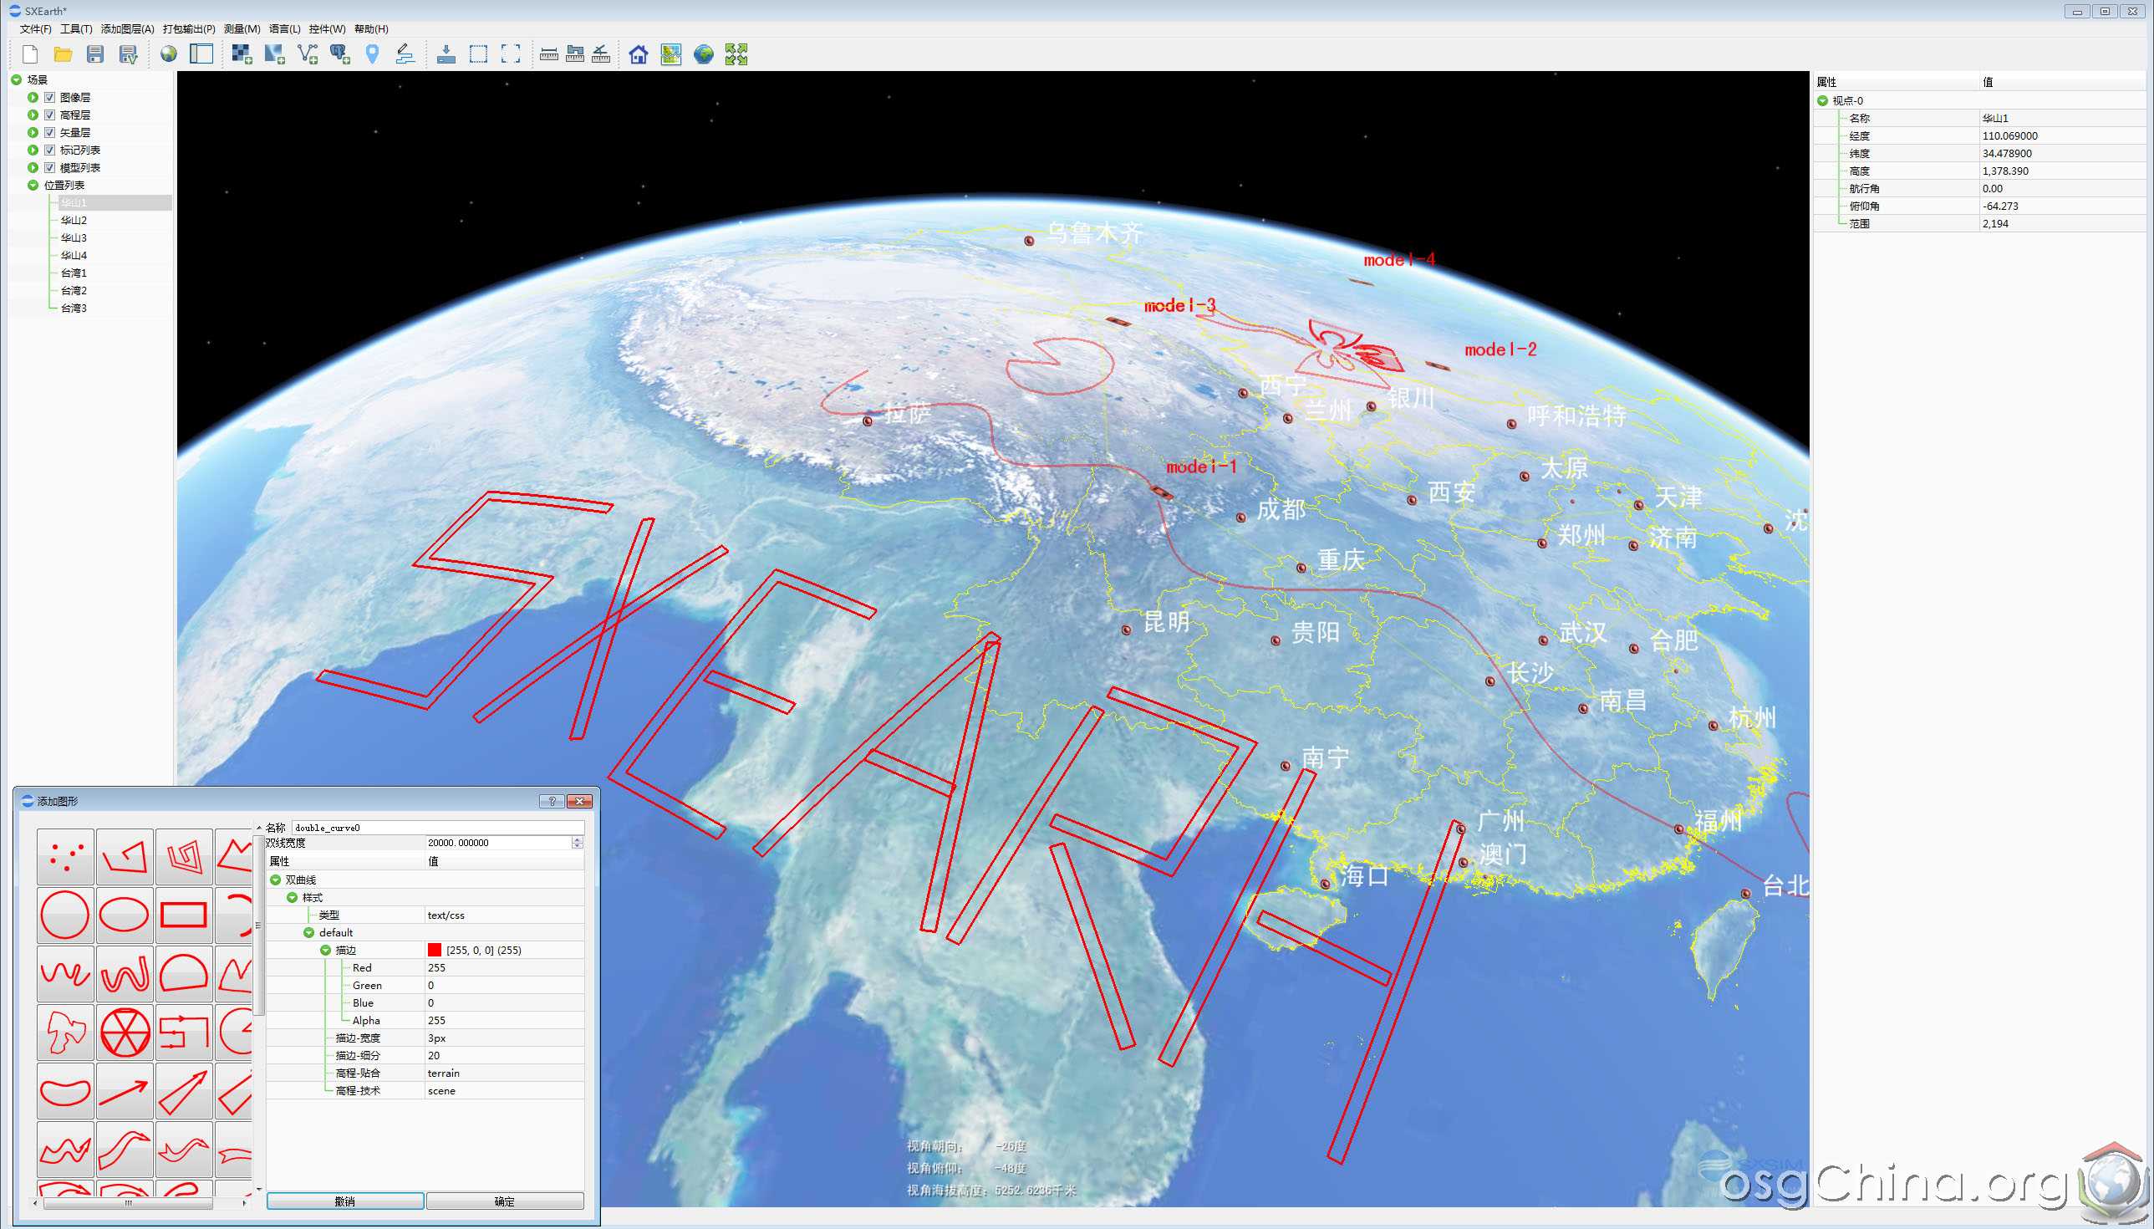Uncheck the 标记列表 checkbox

pyautogui.click(x=50, y=150)
